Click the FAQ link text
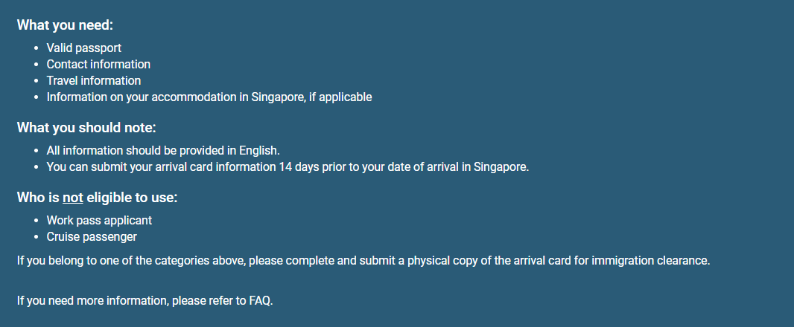Image resolution: width=794 pixels, height=327 pixels. [x=259, y=301]
